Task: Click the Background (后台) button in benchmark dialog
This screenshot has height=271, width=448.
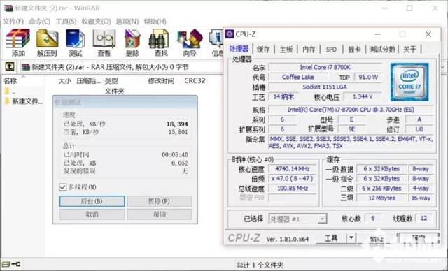Action: point(92,201)
